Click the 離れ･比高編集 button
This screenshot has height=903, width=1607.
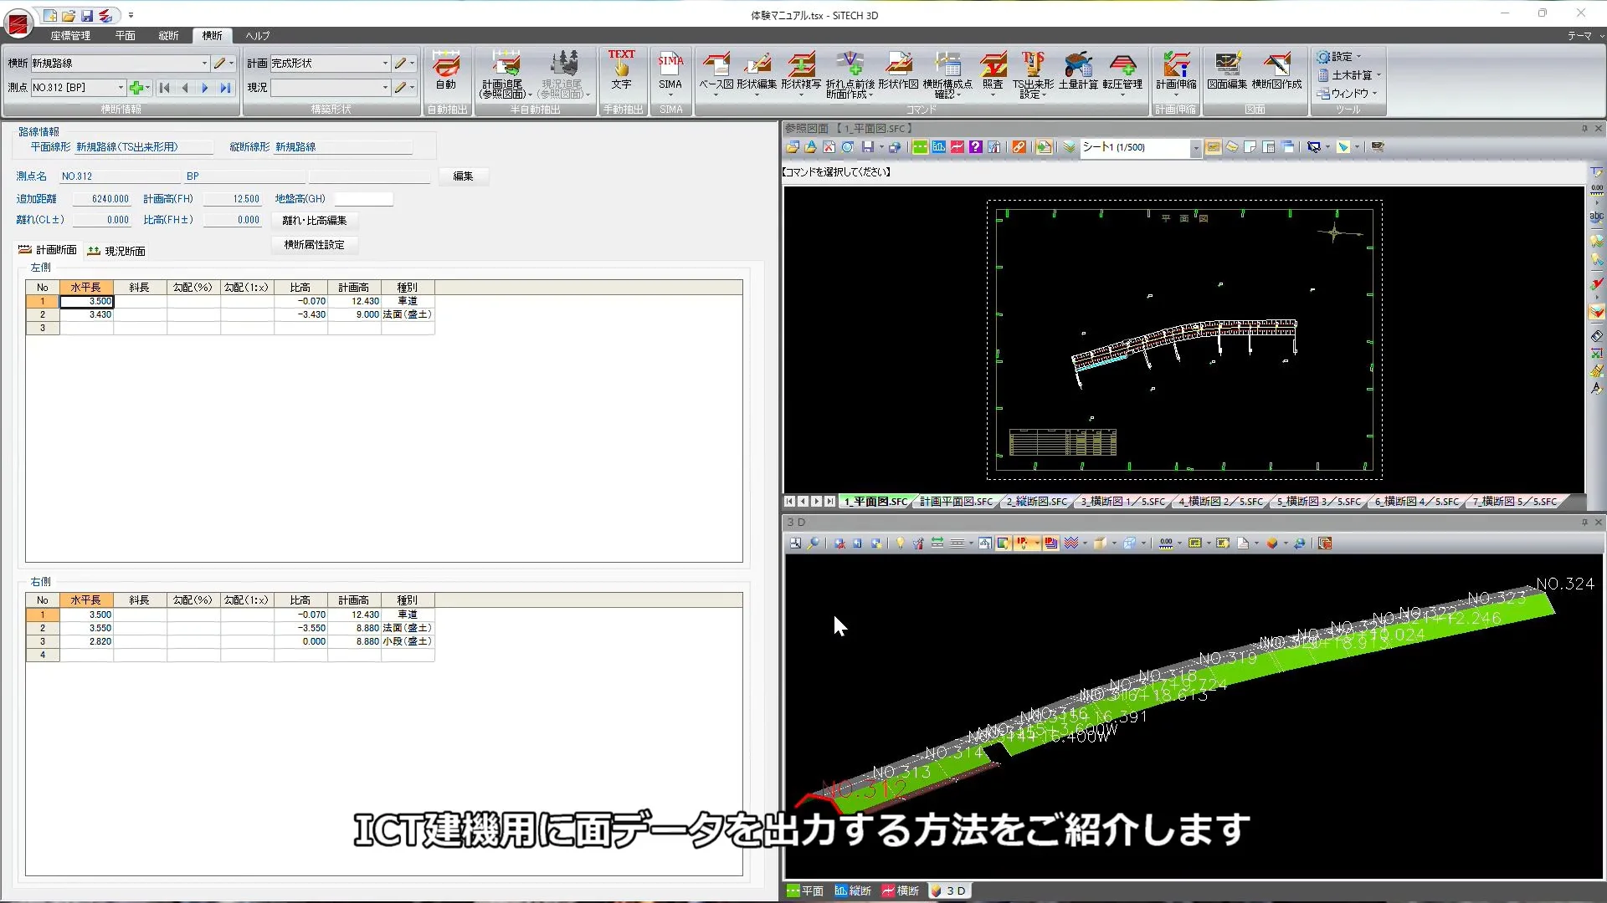coord(315,221)
